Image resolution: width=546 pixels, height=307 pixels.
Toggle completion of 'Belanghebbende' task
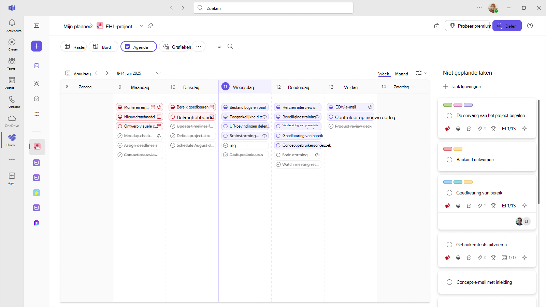coord(173,117)
